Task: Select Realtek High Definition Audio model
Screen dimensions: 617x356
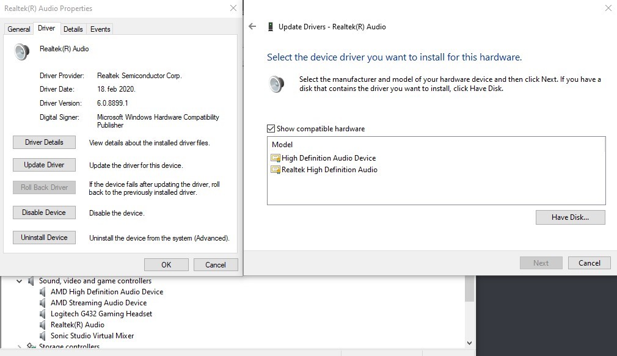Action: [x=329, y=170]
